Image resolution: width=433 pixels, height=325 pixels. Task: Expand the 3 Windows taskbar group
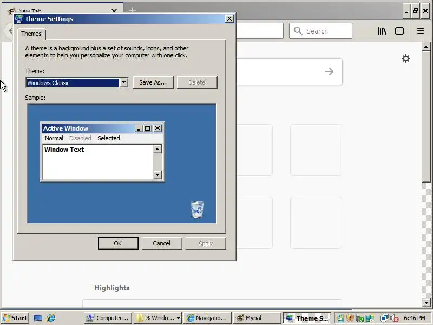coord(158,318)
